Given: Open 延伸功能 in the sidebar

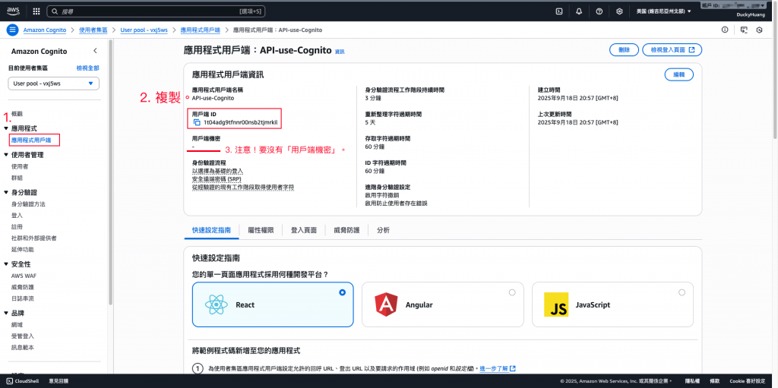Looking at the screenshot, I should pyautogui.click(x=22, y=250).
